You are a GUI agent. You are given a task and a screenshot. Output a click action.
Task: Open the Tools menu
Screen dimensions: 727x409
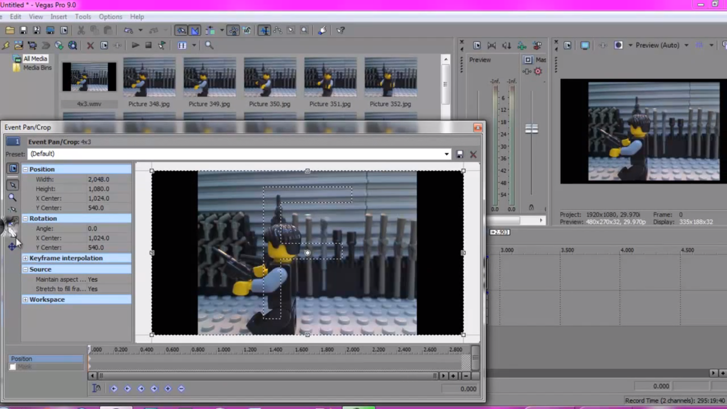(x=83, y=17)
